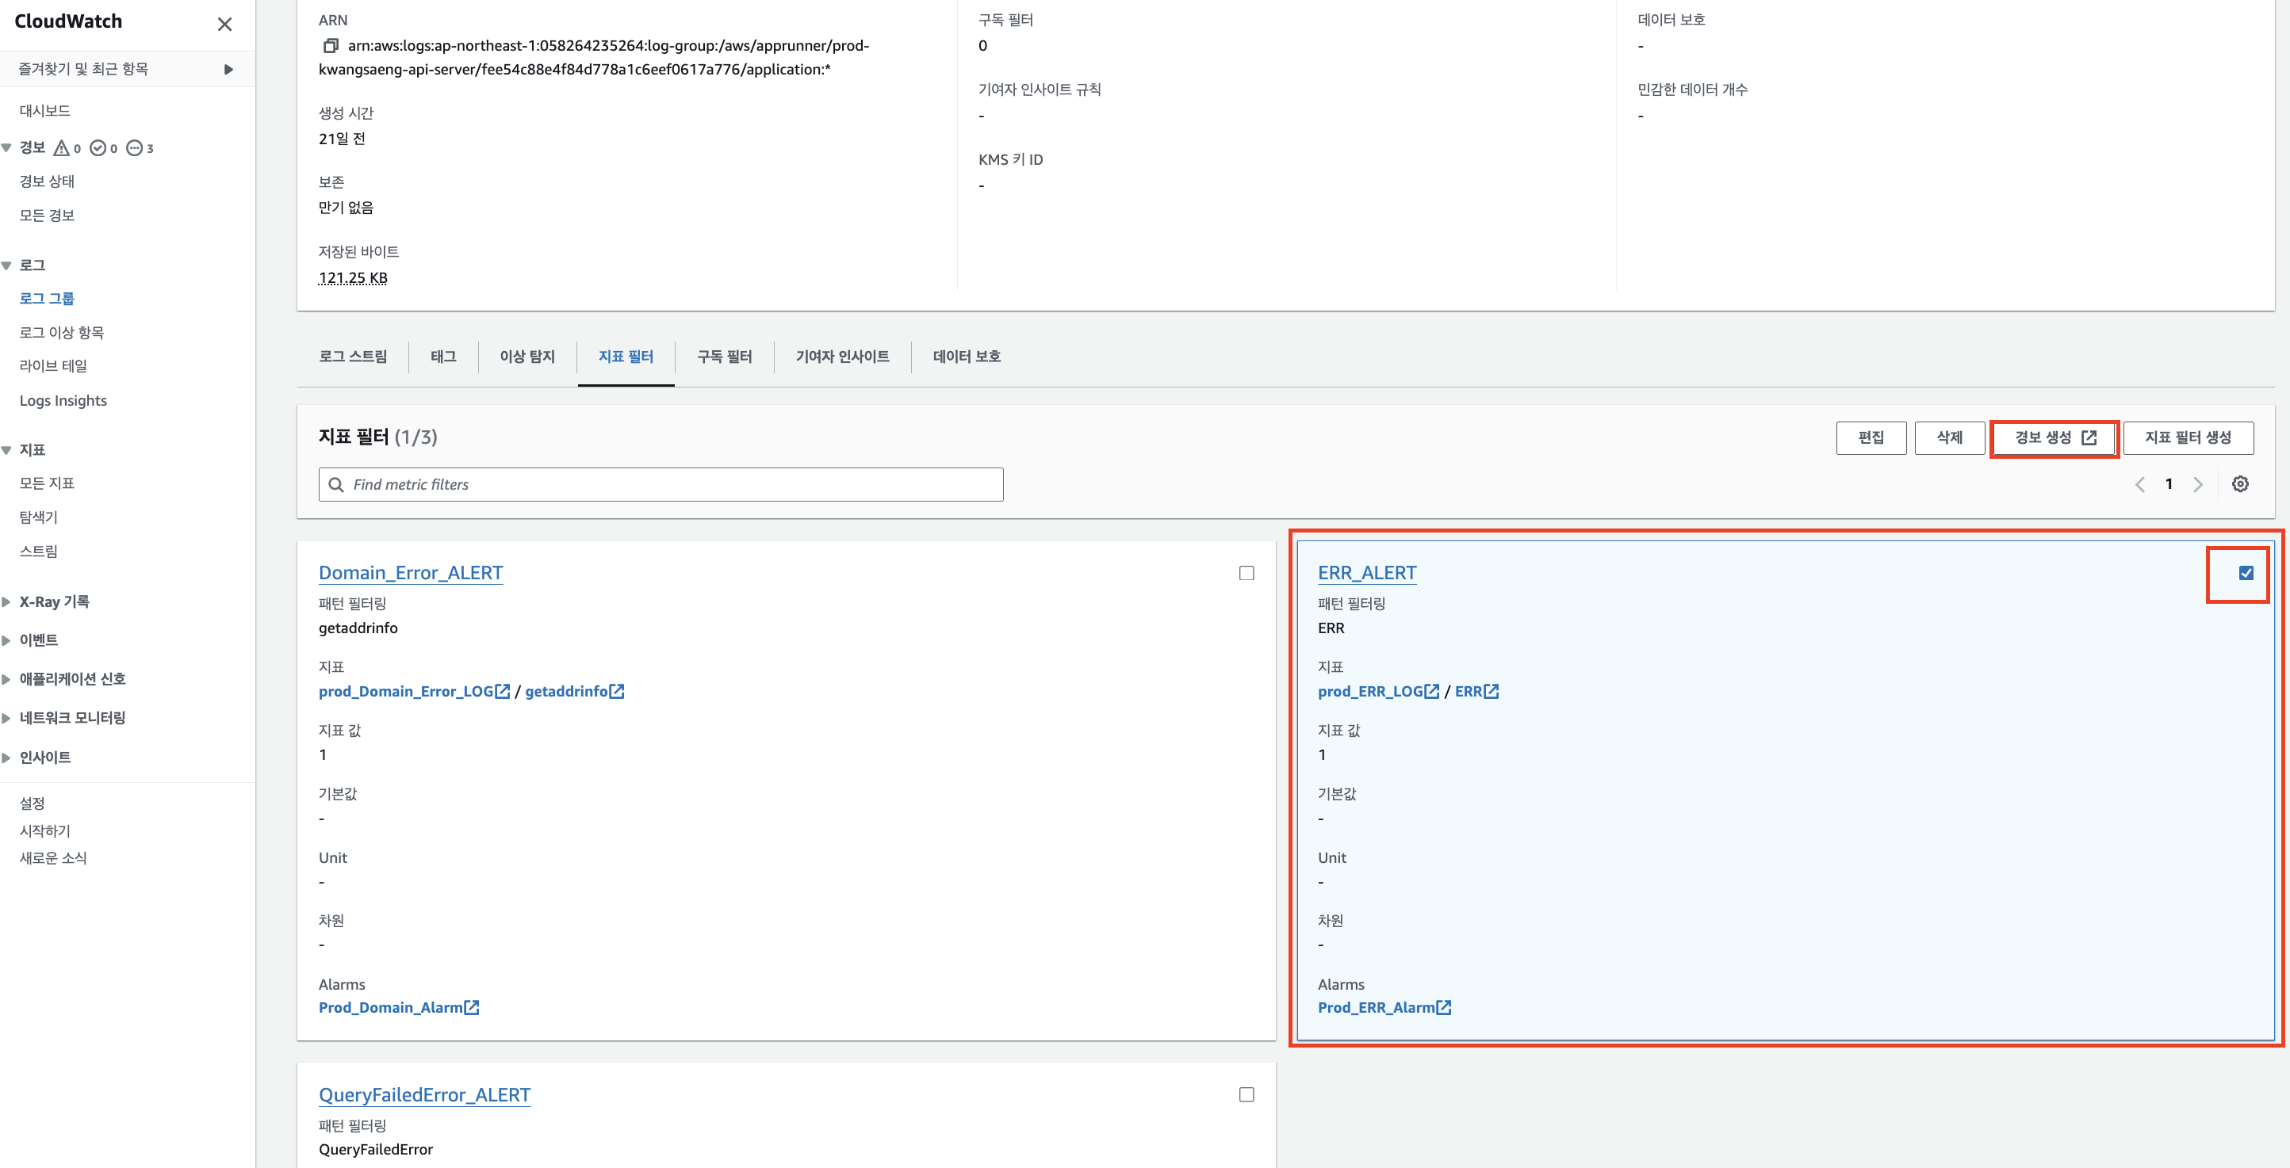Collapse the 지표 section

click(x=6, y=449)
